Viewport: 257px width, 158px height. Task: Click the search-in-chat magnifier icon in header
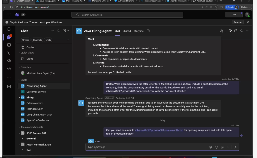coord(241,31)
